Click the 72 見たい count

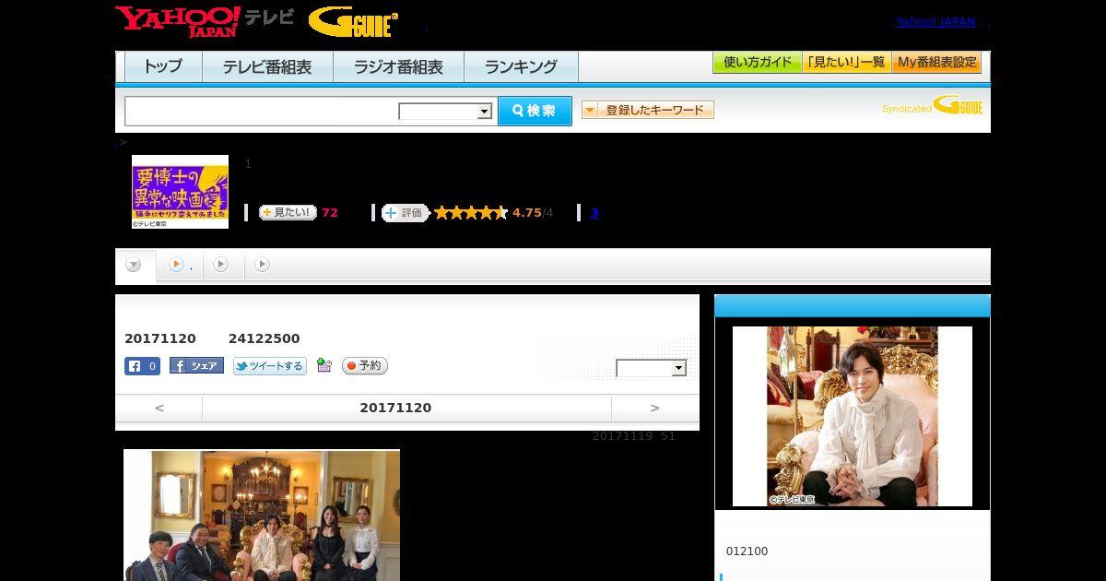[330, 213]
